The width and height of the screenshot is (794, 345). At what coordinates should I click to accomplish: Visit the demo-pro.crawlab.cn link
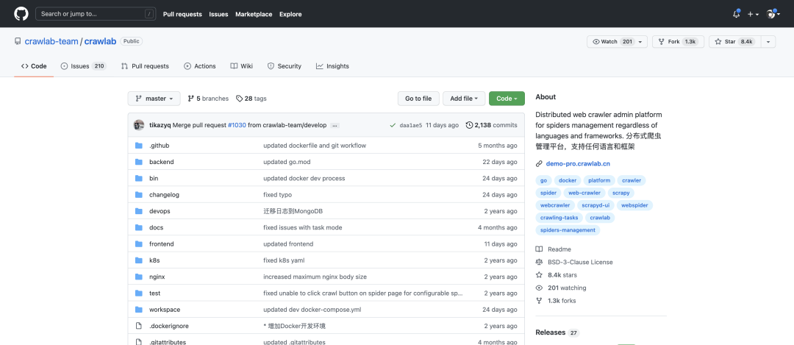577,163
